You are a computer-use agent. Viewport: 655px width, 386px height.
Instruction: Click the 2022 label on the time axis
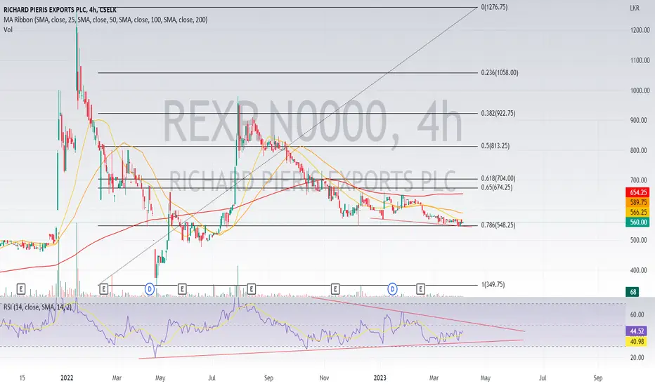click(x=67, y=378)
